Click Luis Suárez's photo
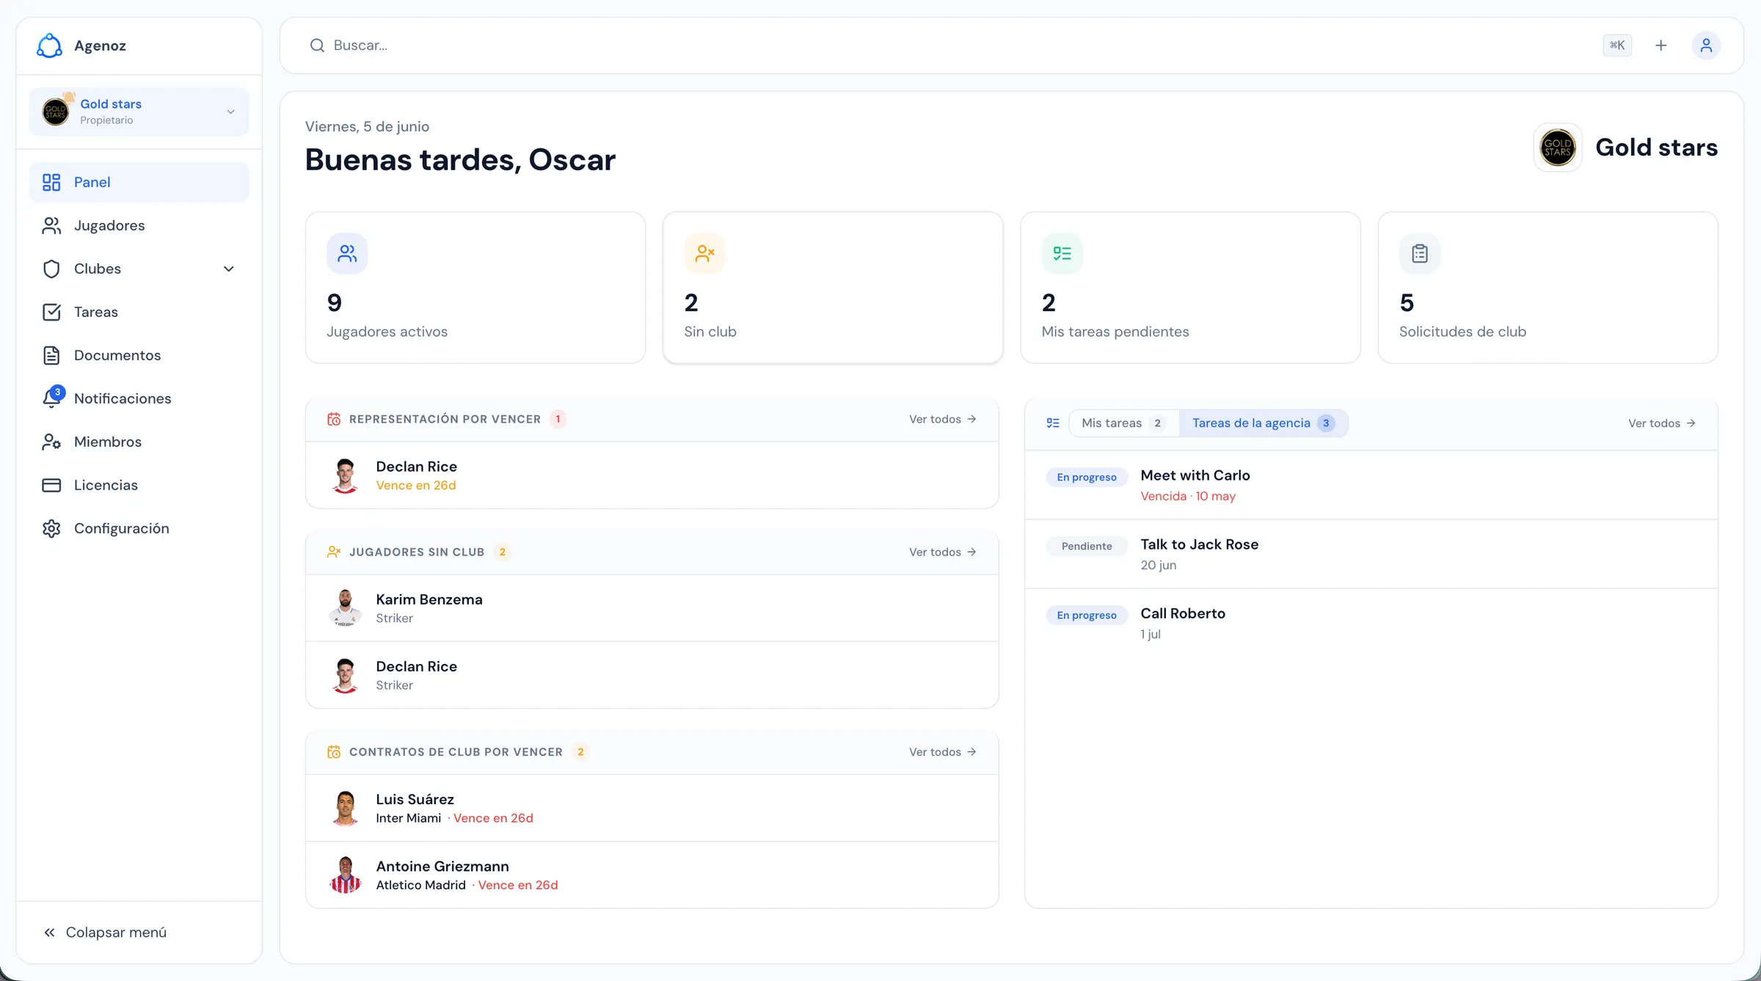The height and width of the screenshot is (981, 1761). (345, 808)
